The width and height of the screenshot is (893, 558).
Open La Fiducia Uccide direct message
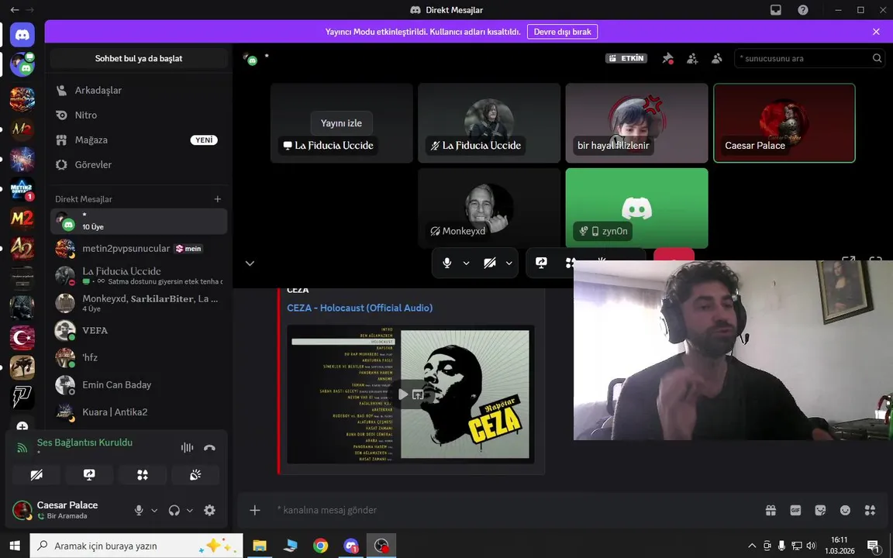click(x=139, y=276)
